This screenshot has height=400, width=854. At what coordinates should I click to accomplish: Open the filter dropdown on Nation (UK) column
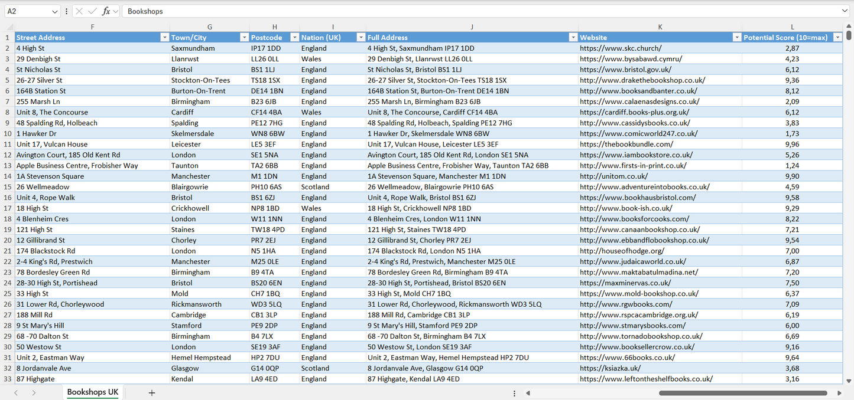pyautogui.click(x=361, y=37)
